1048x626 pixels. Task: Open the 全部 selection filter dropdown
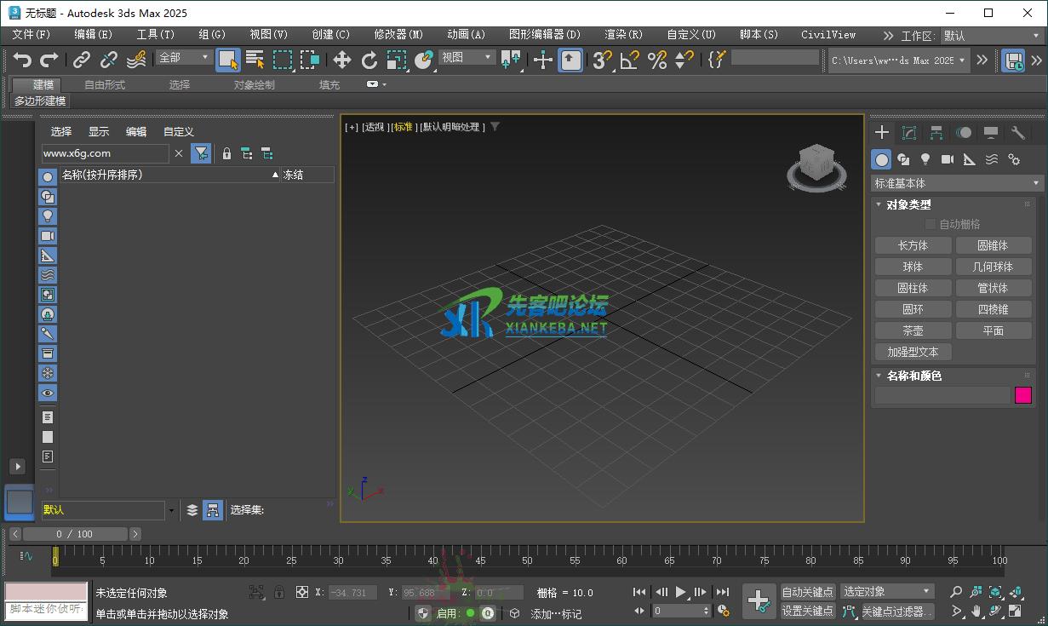183,58
